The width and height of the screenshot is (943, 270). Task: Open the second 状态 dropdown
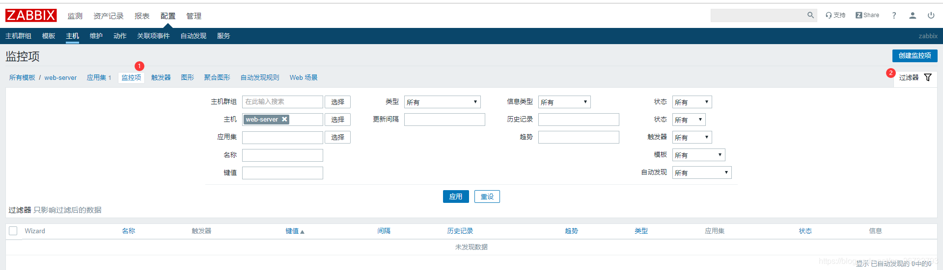click(689, 120)
